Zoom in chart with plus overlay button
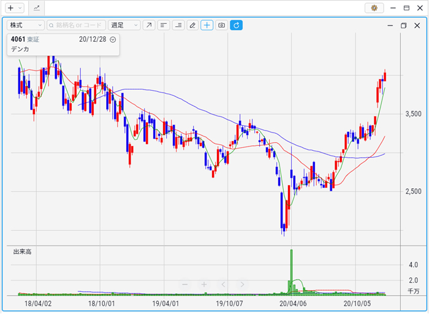 pyautogui.click(x=204, y=285)
